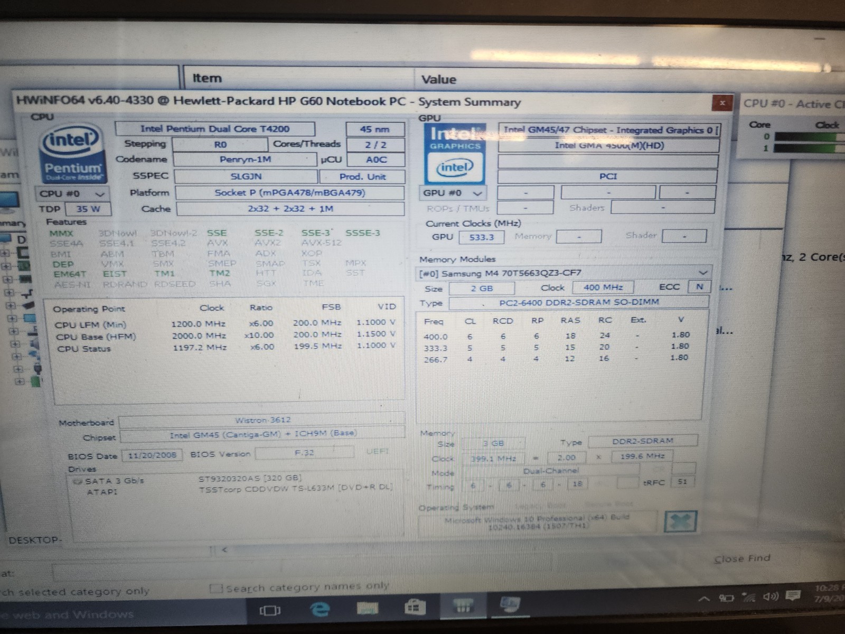Image resolution: width=845 pixels, height=634 pixels.
Task: Expand the Memory tree node
Action: pos(8,279)
